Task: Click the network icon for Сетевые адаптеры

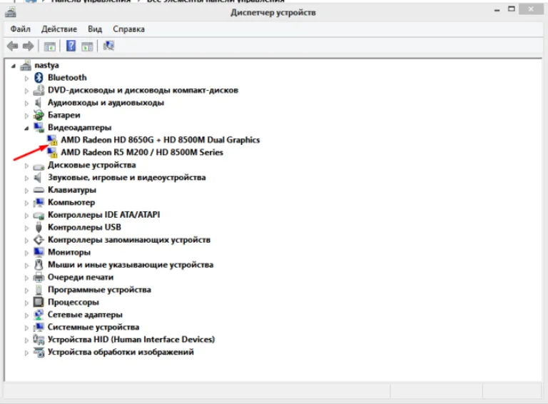Action: (39, 315)
